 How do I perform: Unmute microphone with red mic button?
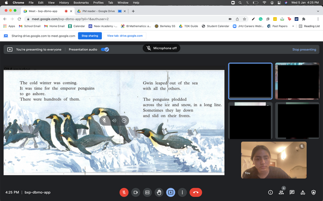click(x=124, y=192)
